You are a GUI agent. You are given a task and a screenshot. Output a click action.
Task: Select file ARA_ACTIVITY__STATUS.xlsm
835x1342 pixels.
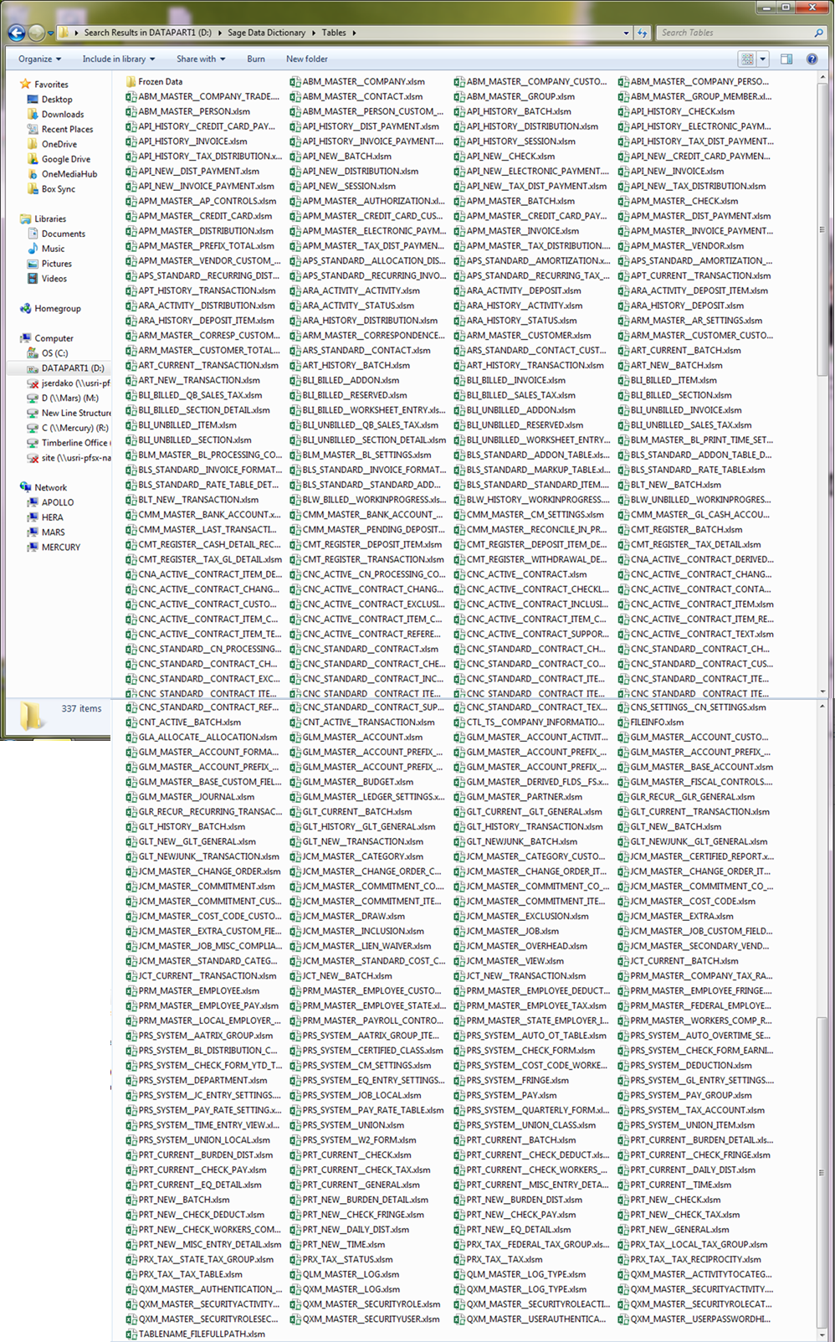point(351,306)
